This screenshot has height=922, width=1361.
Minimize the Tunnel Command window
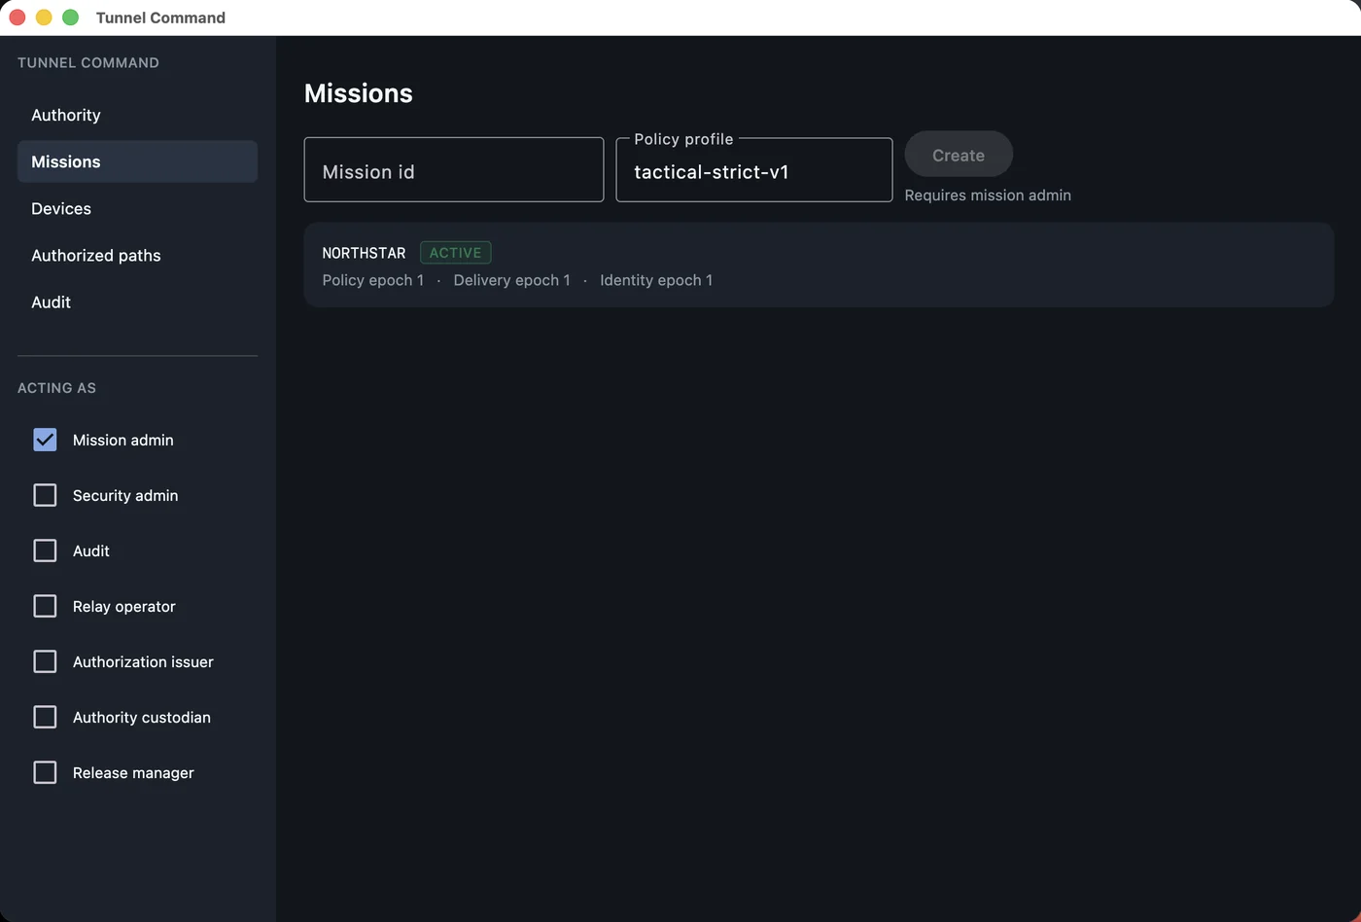point(44,18)
